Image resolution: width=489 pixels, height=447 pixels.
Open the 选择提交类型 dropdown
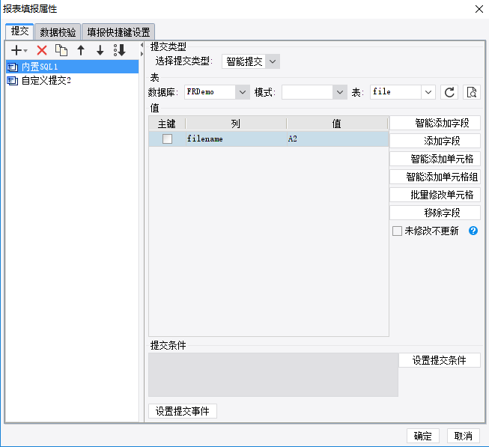point(273,61)
